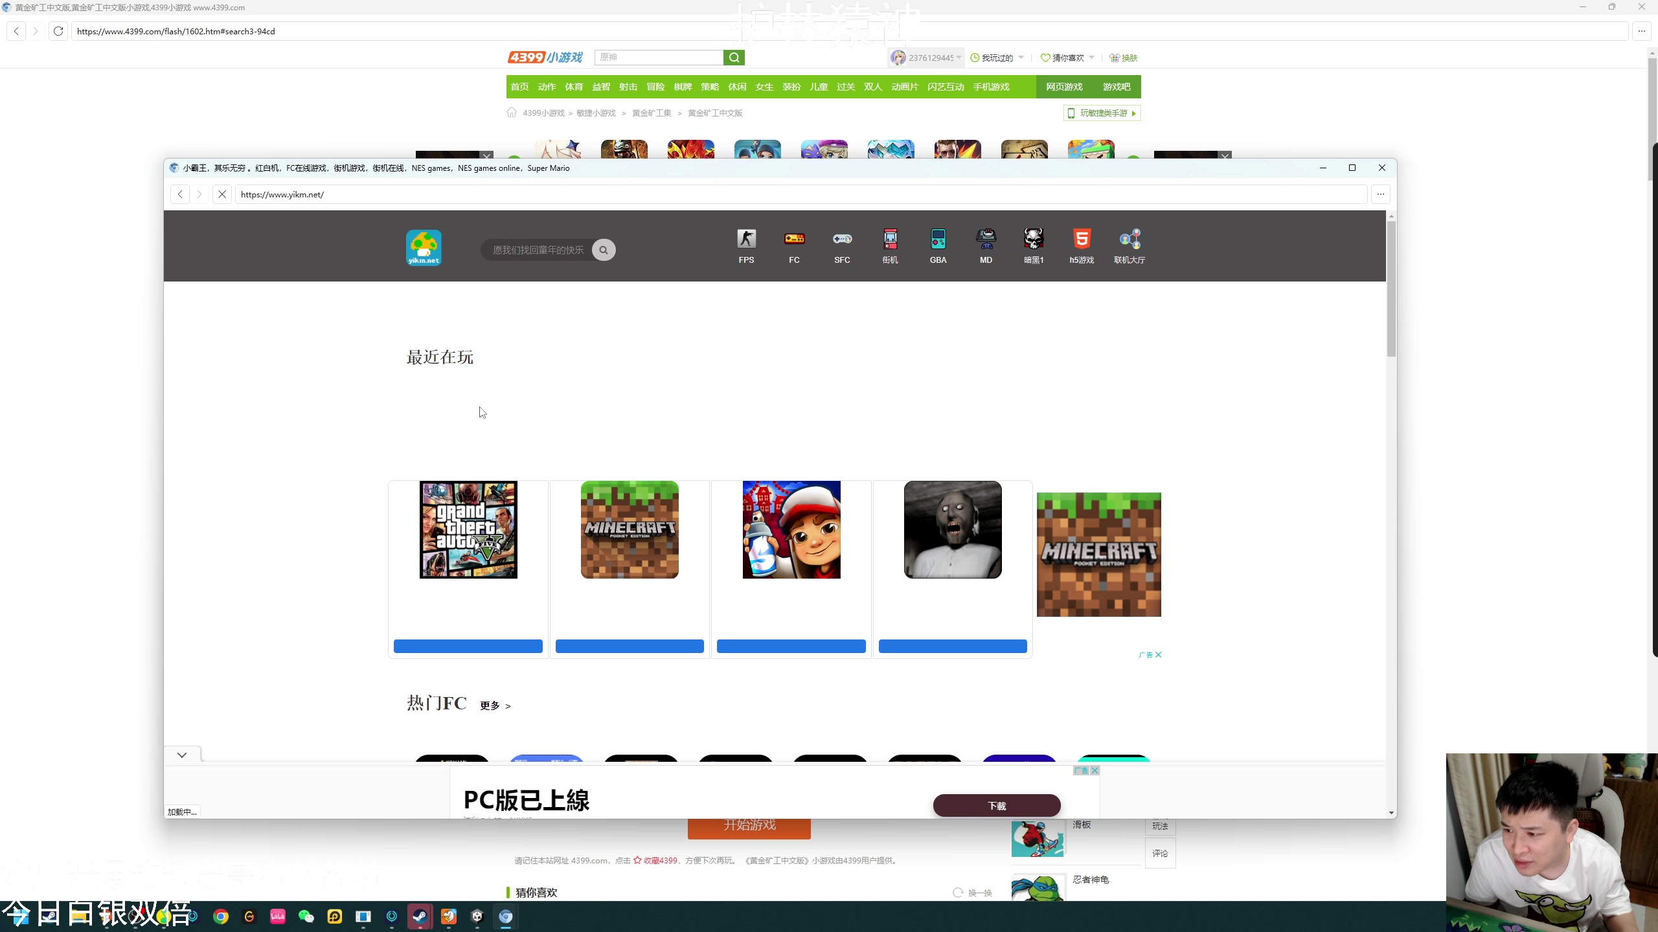Close the Minecraft side ad (X)
Image resolution: width=1658 pixels, height=932 pixels.
coord(1158,654)
